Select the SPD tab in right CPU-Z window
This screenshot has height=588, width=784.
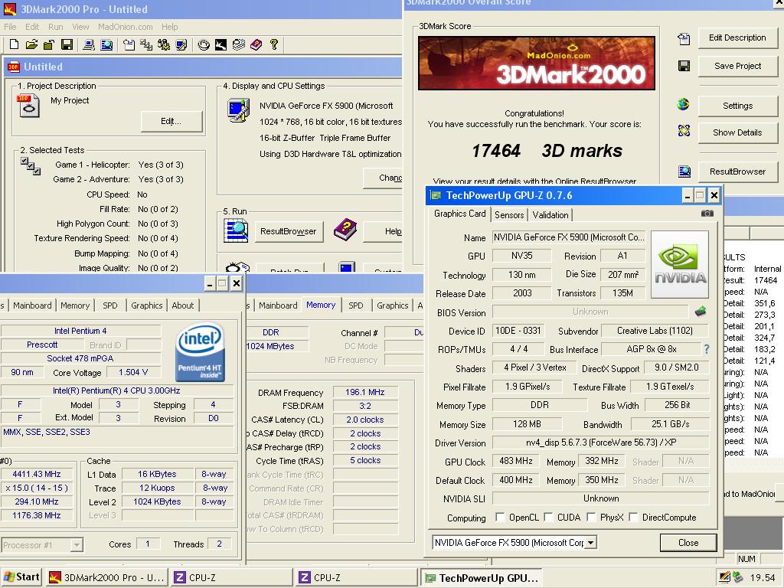click(355, 305)
